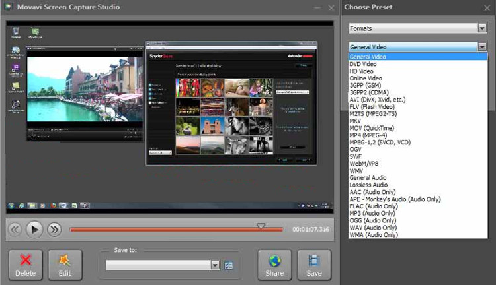Select OGG (Audio Only)

418,220
